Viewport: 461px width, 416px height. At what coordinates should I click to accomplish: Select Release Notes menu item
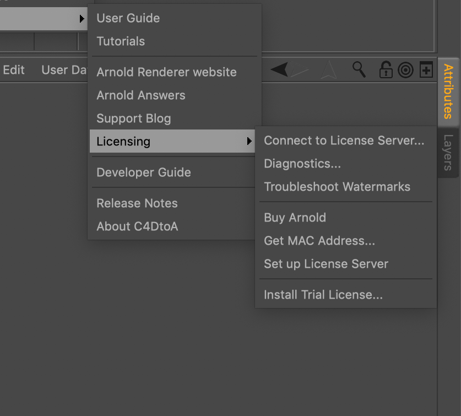coord(172,203)
